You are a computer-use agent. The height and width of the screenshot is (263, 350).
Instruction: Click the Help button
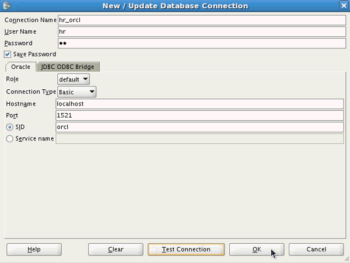[34, 250]
